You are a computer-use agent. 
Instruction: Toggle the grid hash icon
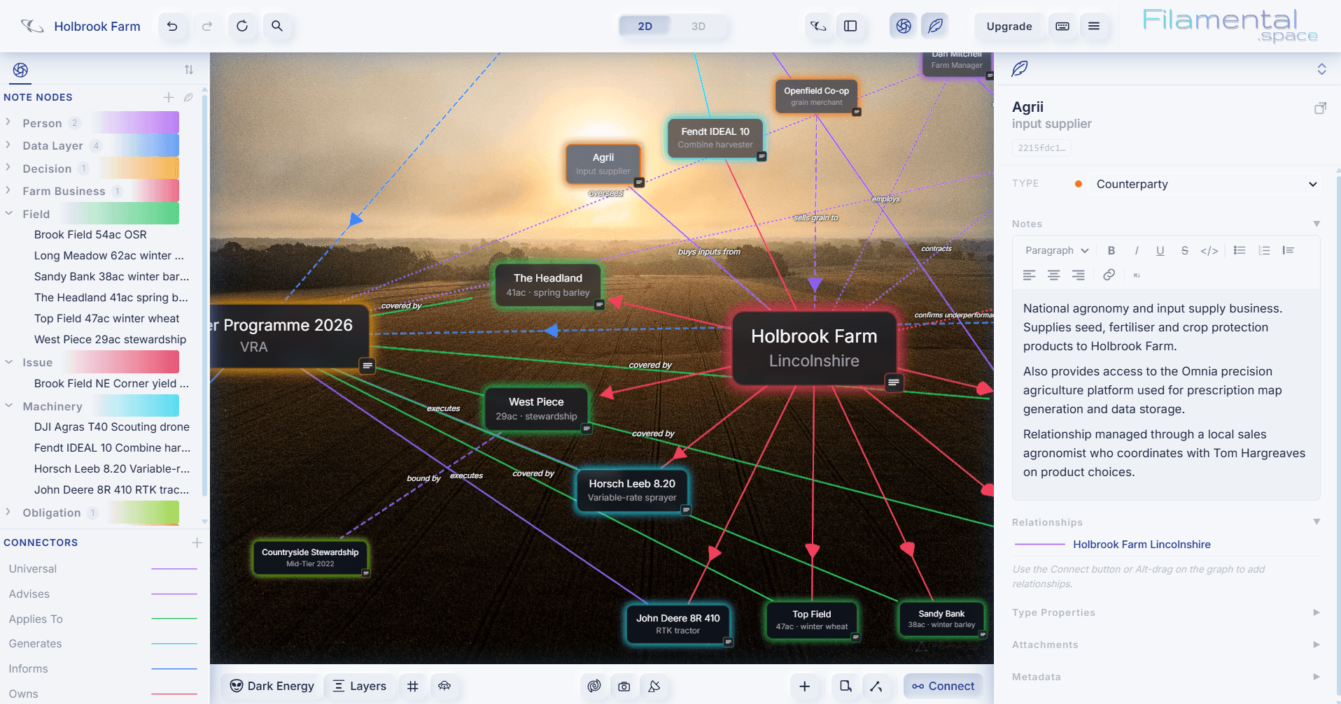click(413, 687)
